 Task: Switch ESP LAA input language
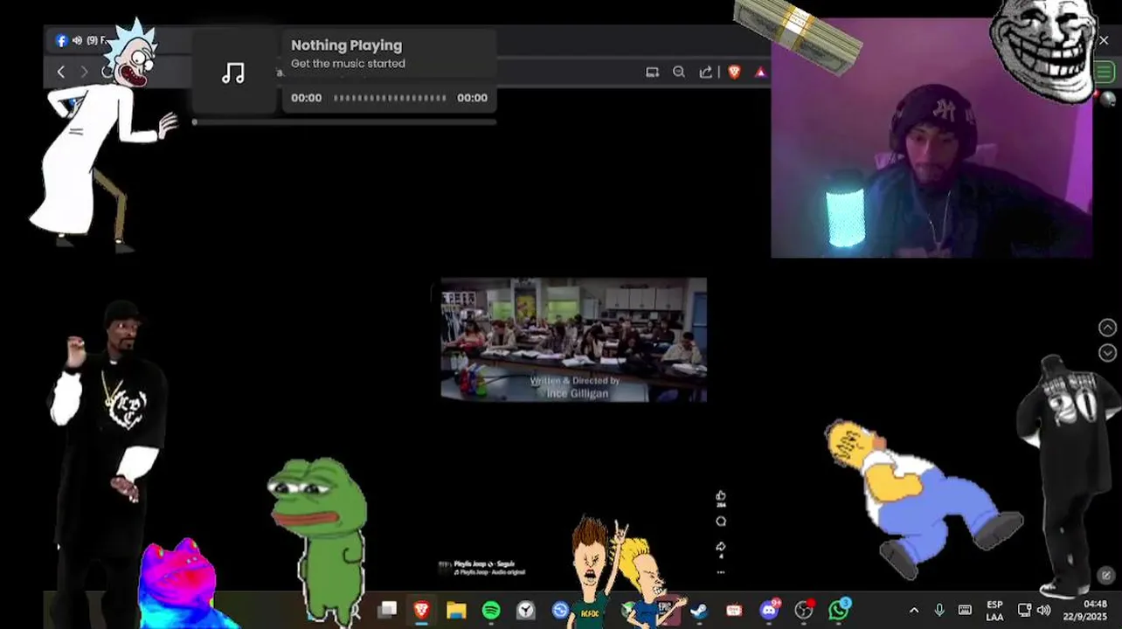[x=994, y=611]
